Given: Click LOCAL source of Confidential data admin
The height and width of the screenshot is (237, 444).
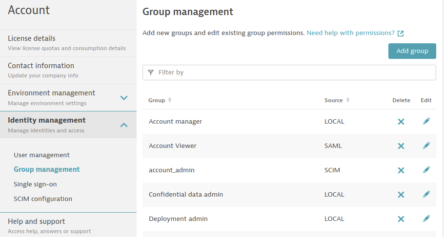Looking at the screenshot, I should [334, 194].
